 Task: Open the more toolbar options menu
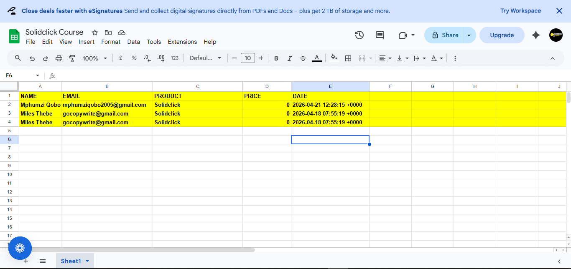pyautogui.click(x=455, y=58)
